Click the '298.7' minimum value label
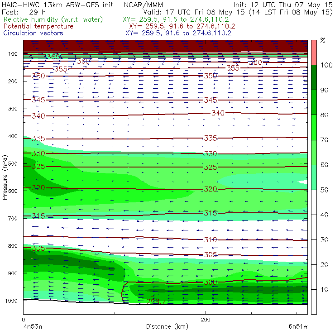 point(156,301)
